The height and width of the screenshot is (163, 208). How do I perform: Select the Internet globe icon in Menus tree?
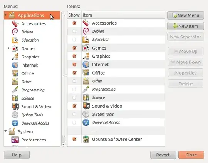point(15,65)
